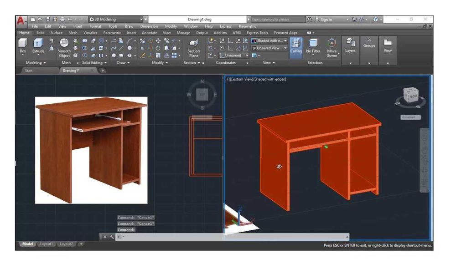This screenshot has height=264, width=456.
Task: Click the Open file folder icon
Action: tap(40, 20)
